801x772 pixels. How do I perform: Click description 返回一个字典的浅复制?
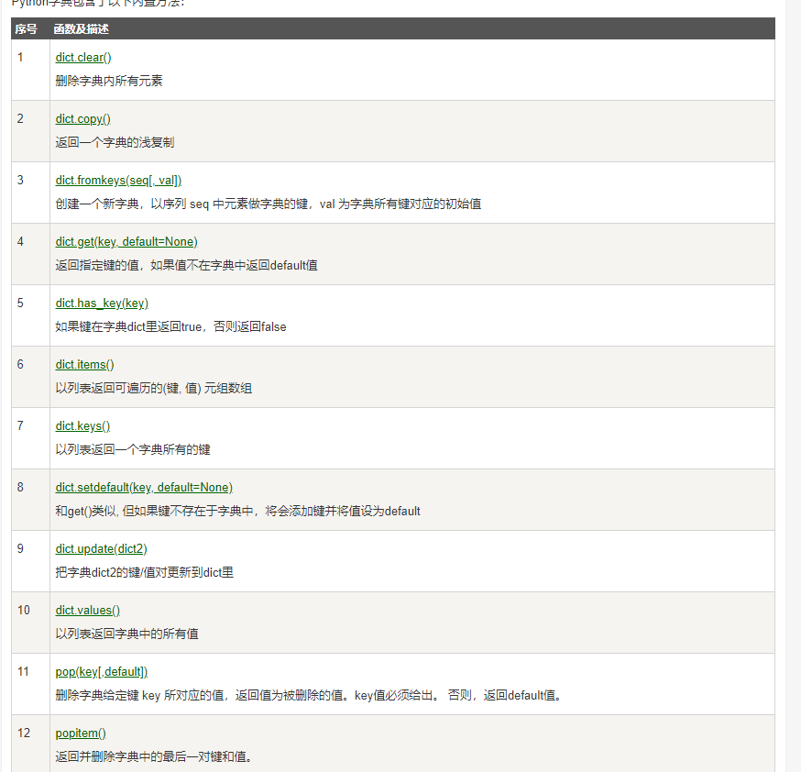pos(115,142)
